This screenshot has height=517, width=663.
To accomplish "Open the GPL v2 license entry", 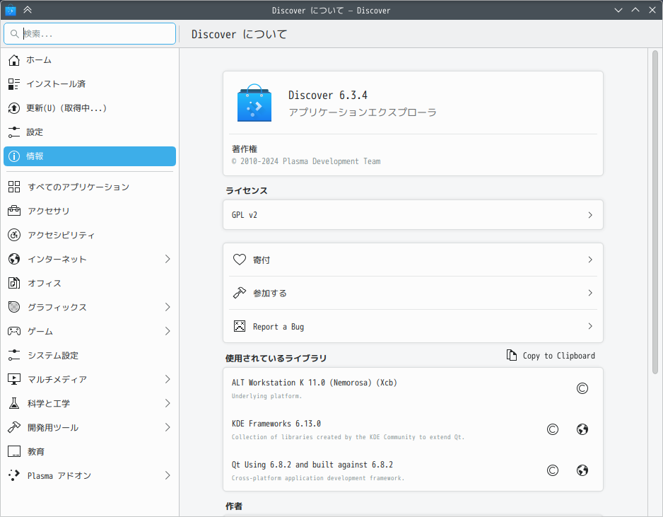I will point(413,215).
